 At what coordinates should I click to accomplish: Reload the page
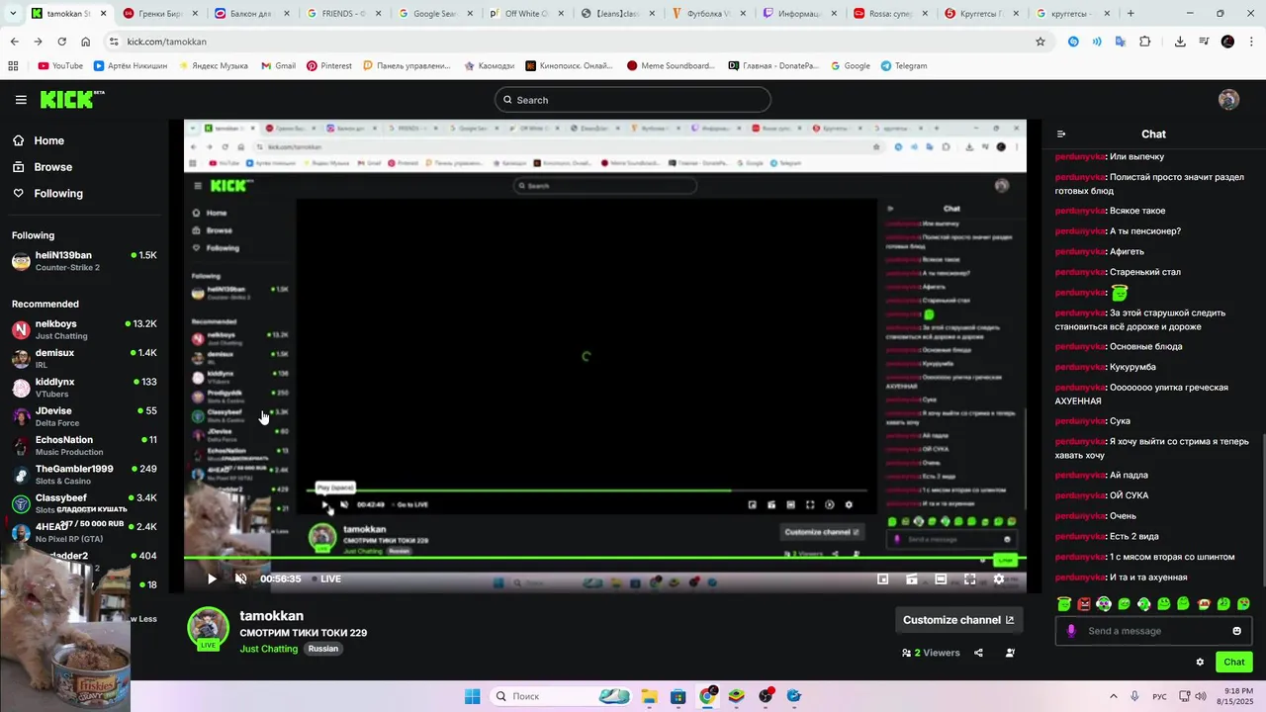61,42
